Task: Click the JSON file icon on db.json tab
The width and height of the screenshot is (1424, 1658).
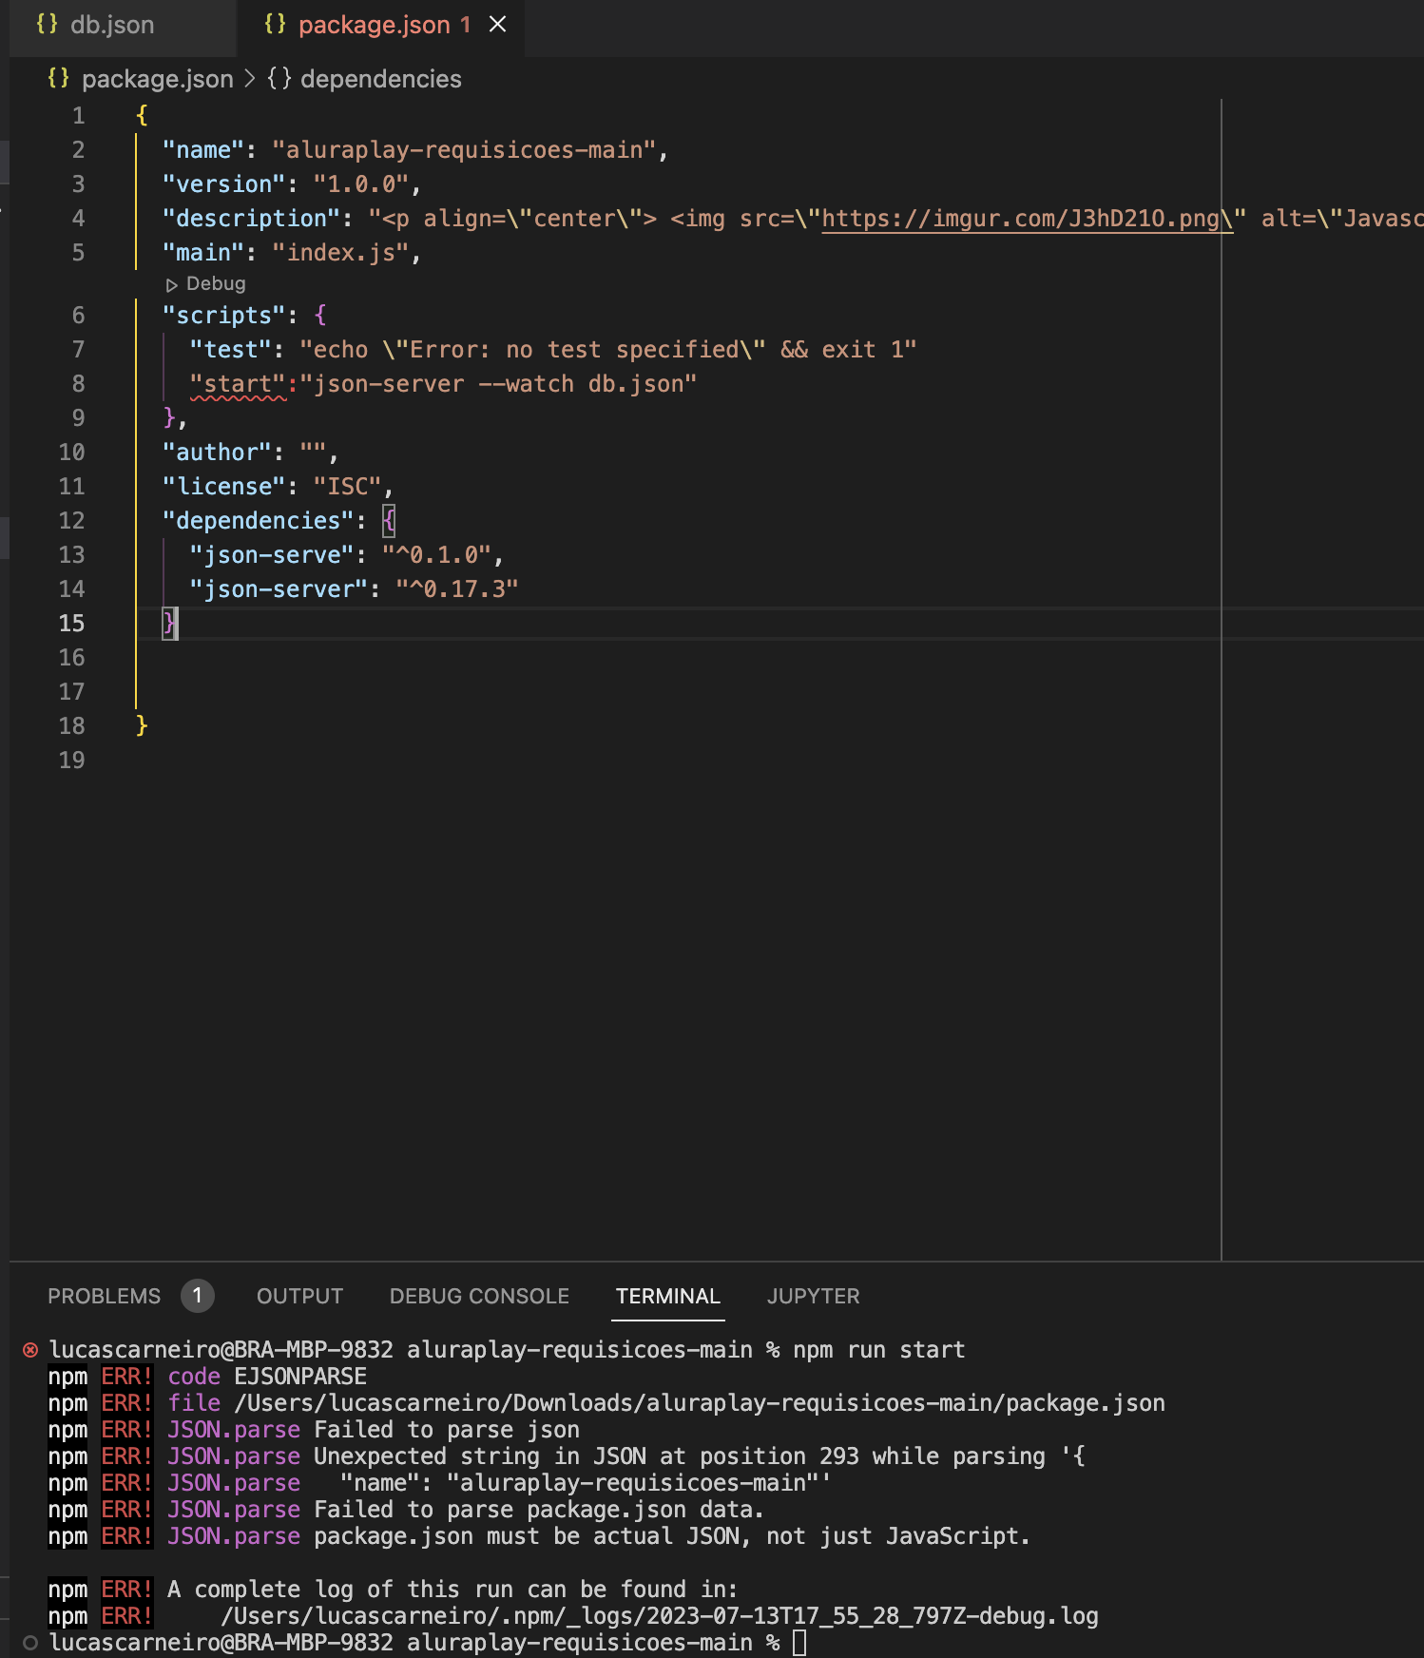Action: [x=47, y=25]
